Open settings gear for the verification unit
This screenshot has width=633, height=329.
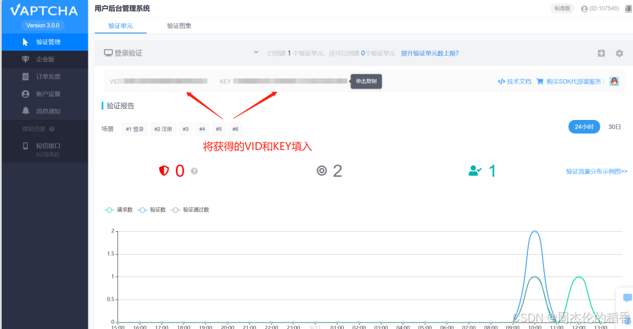[x=619, y=53]
